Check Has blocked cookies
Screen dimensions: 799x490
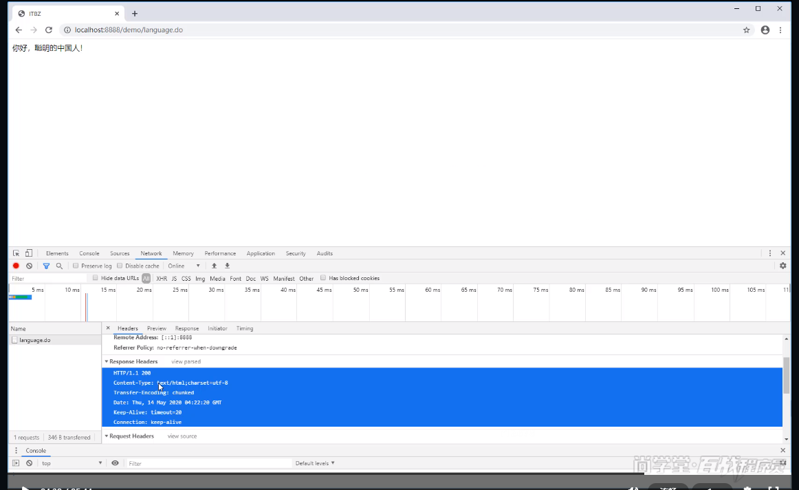[x=323, y=278]
